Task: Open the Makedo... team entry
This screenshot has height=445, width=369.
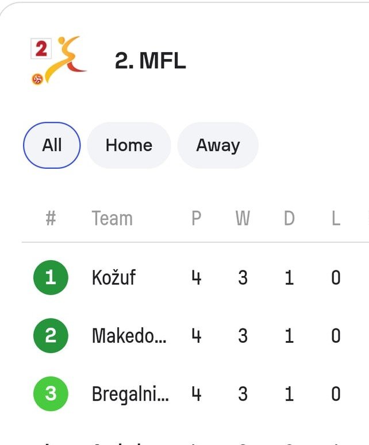Action: [129, 336]
